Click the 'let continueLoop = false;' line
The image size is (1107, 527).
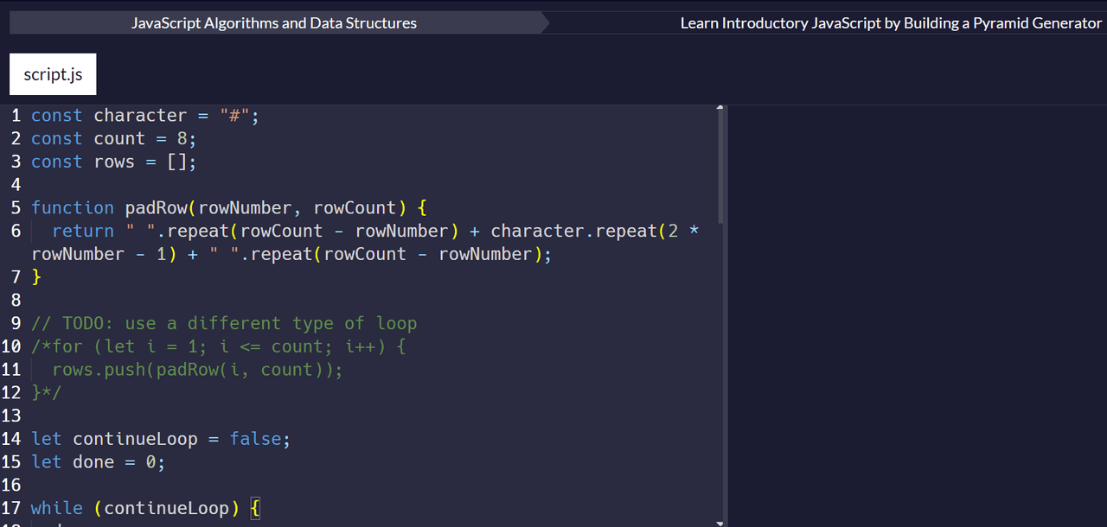pos(161,440)
